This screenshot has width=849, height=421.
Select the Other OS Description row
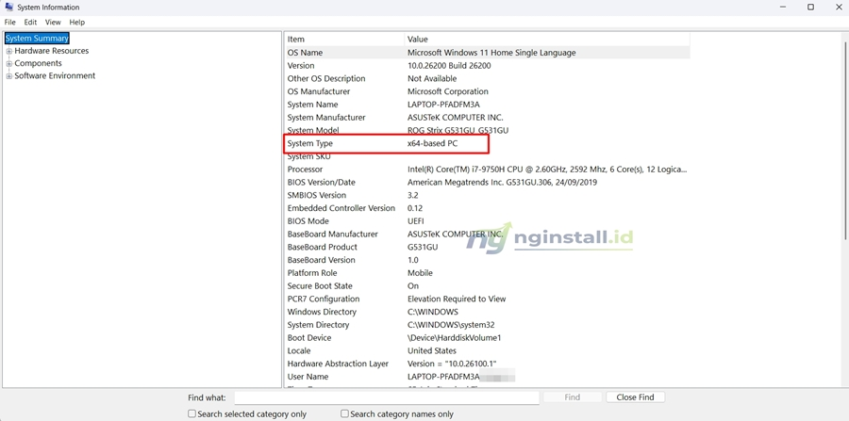[x=488, y=78]
